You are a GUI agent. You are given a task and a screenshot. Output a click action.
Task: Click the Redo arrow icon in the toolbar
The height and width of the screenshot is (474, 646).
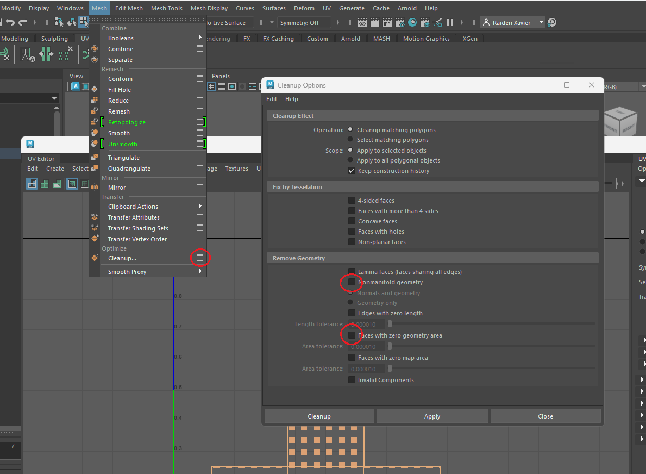click(23, 22)
